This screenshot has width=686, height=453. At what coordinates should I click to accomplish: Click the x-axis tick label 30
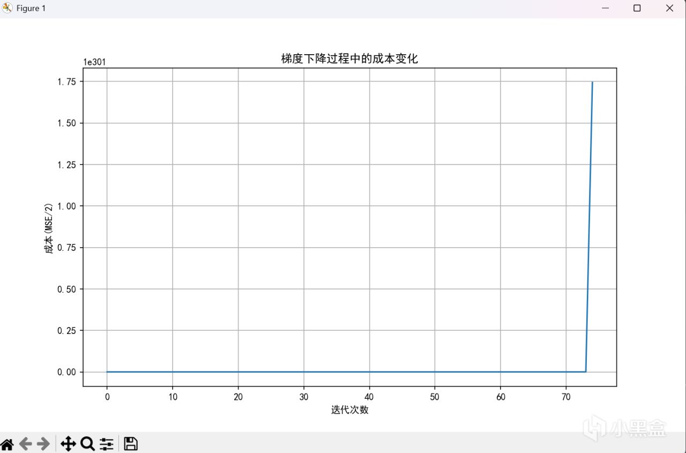pos(304,397)
